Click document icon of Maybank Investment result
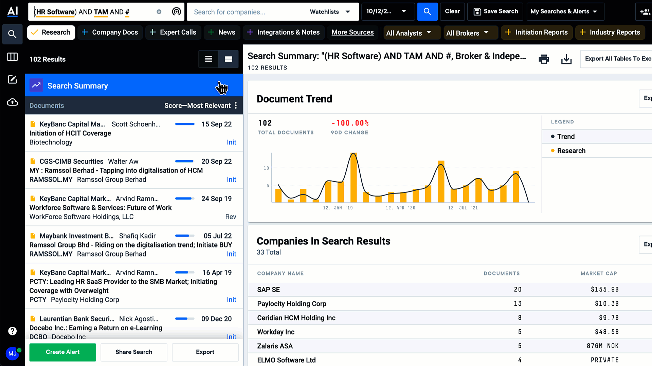 (33, 236)
